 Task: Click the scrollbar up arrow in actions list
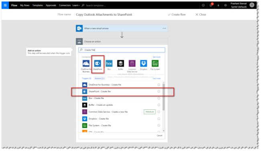[x=163, y=83]
